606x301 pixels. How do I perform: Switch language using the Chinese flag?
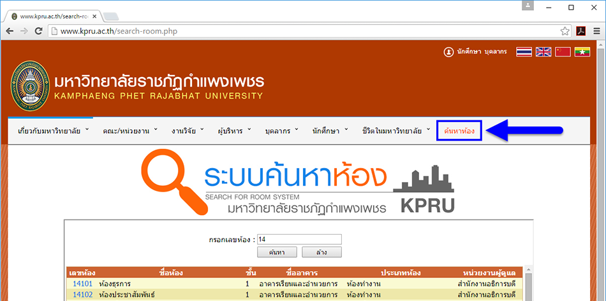[x=563, y=52]
